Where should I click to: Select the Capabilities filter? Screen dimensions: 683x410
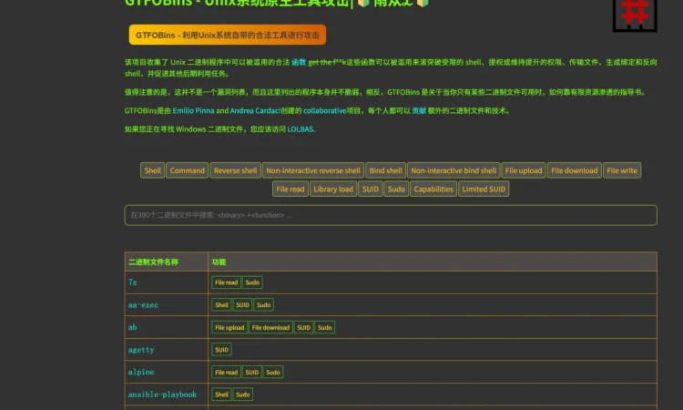(433, 189)
